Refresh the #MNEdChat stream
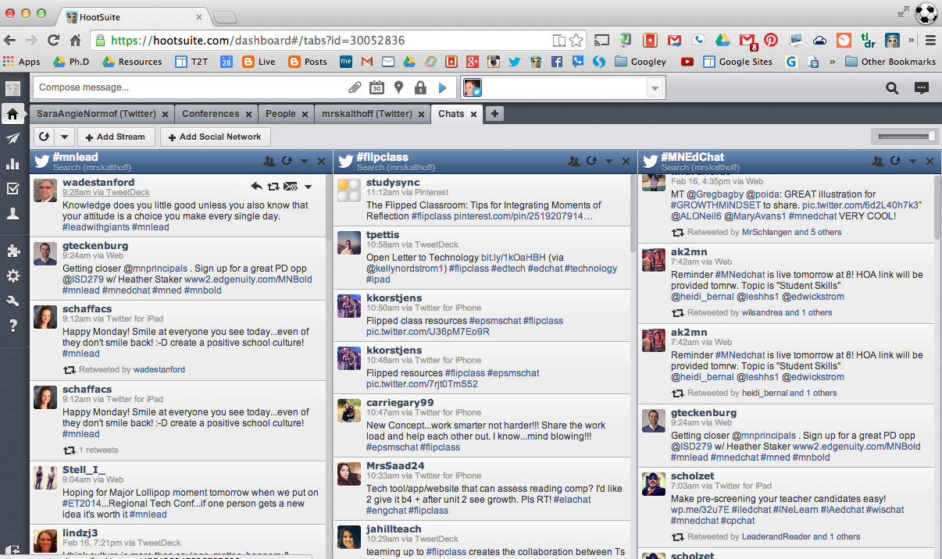This screenshot has height=559, width=942. point(895,161)
